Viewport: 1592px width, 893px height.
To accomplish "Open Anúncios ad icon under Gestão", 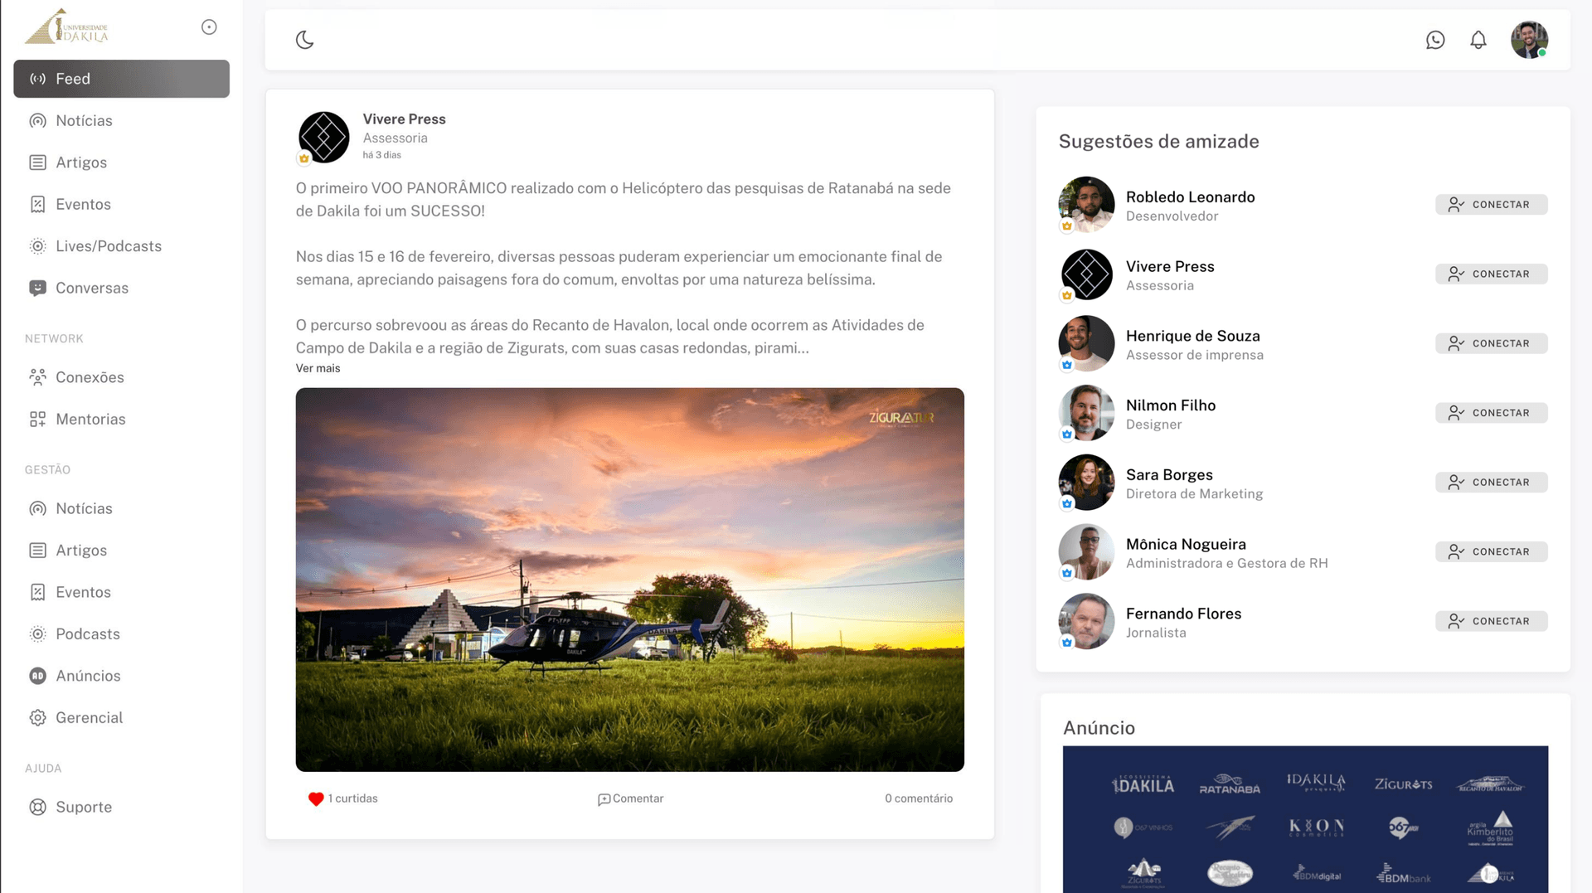I will pos(37,676).
